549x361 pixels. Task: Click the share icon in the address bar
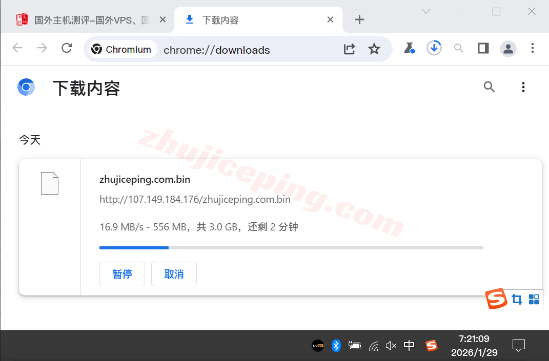coord(349,49)
